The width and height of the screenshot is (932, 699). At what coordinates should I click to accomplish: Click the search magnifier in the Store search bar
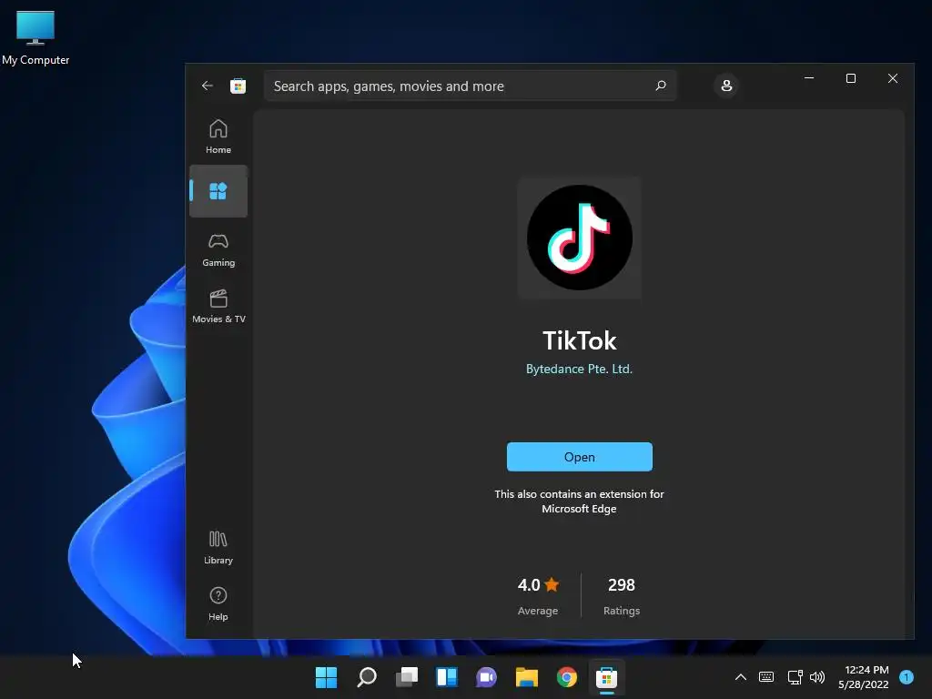point(661,86)
